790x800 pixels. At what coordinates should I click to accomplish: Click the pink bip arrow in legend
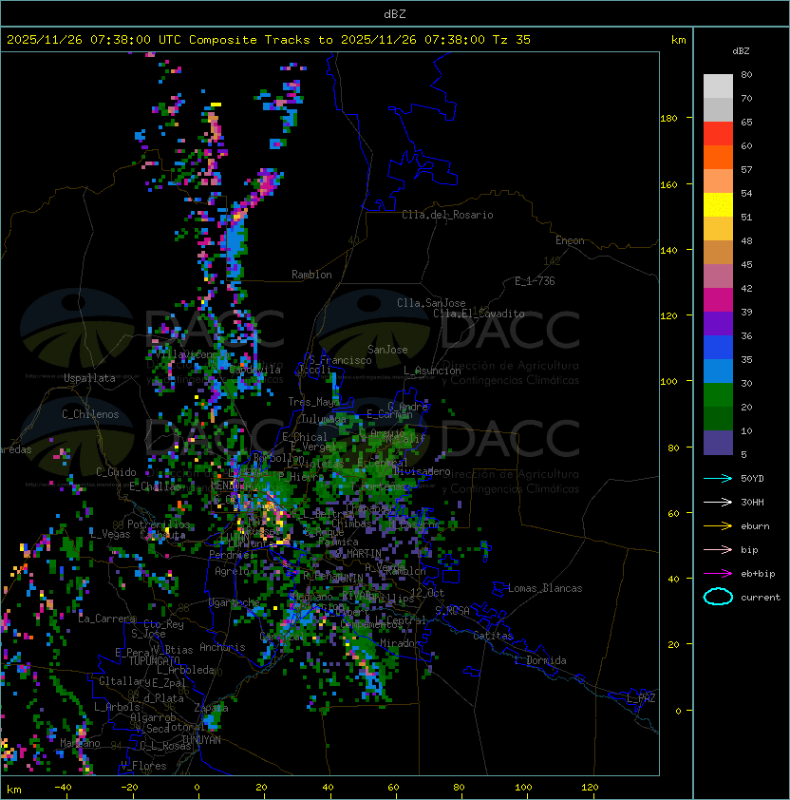point(718,549)
